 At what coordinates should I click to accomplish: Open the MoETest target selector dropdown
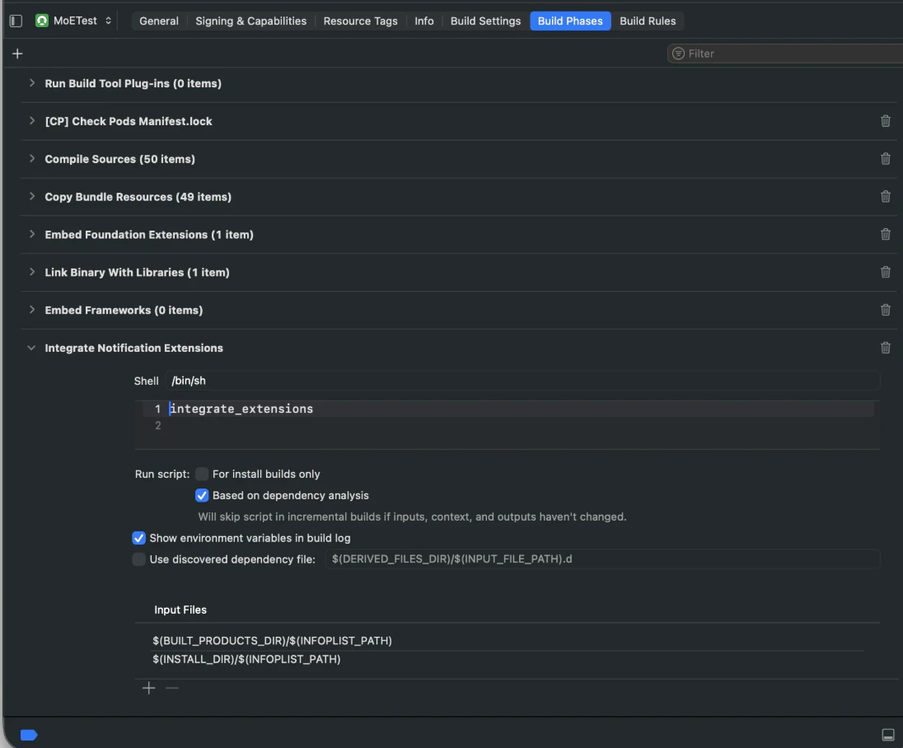click(x=73, y=21)
